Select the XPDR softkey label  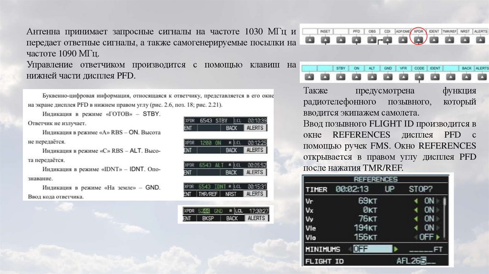tap(418, 31)
